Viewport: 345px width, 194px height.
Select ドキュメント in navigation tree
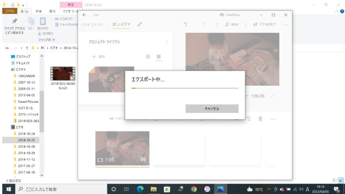pos(20,63)
